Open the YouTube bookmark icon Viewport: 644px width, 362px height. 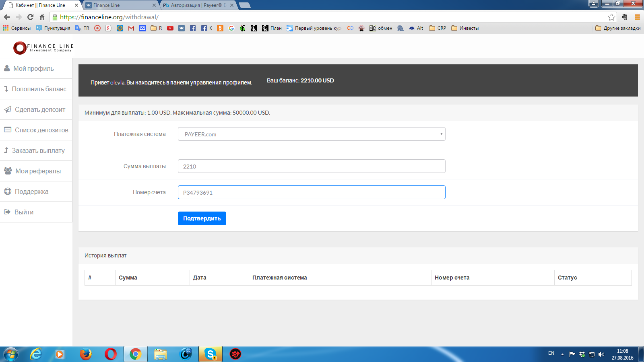[170, 28]
